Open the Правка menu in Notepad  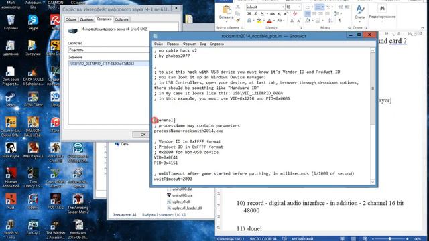pyautogui.click(x=173, y=44)
